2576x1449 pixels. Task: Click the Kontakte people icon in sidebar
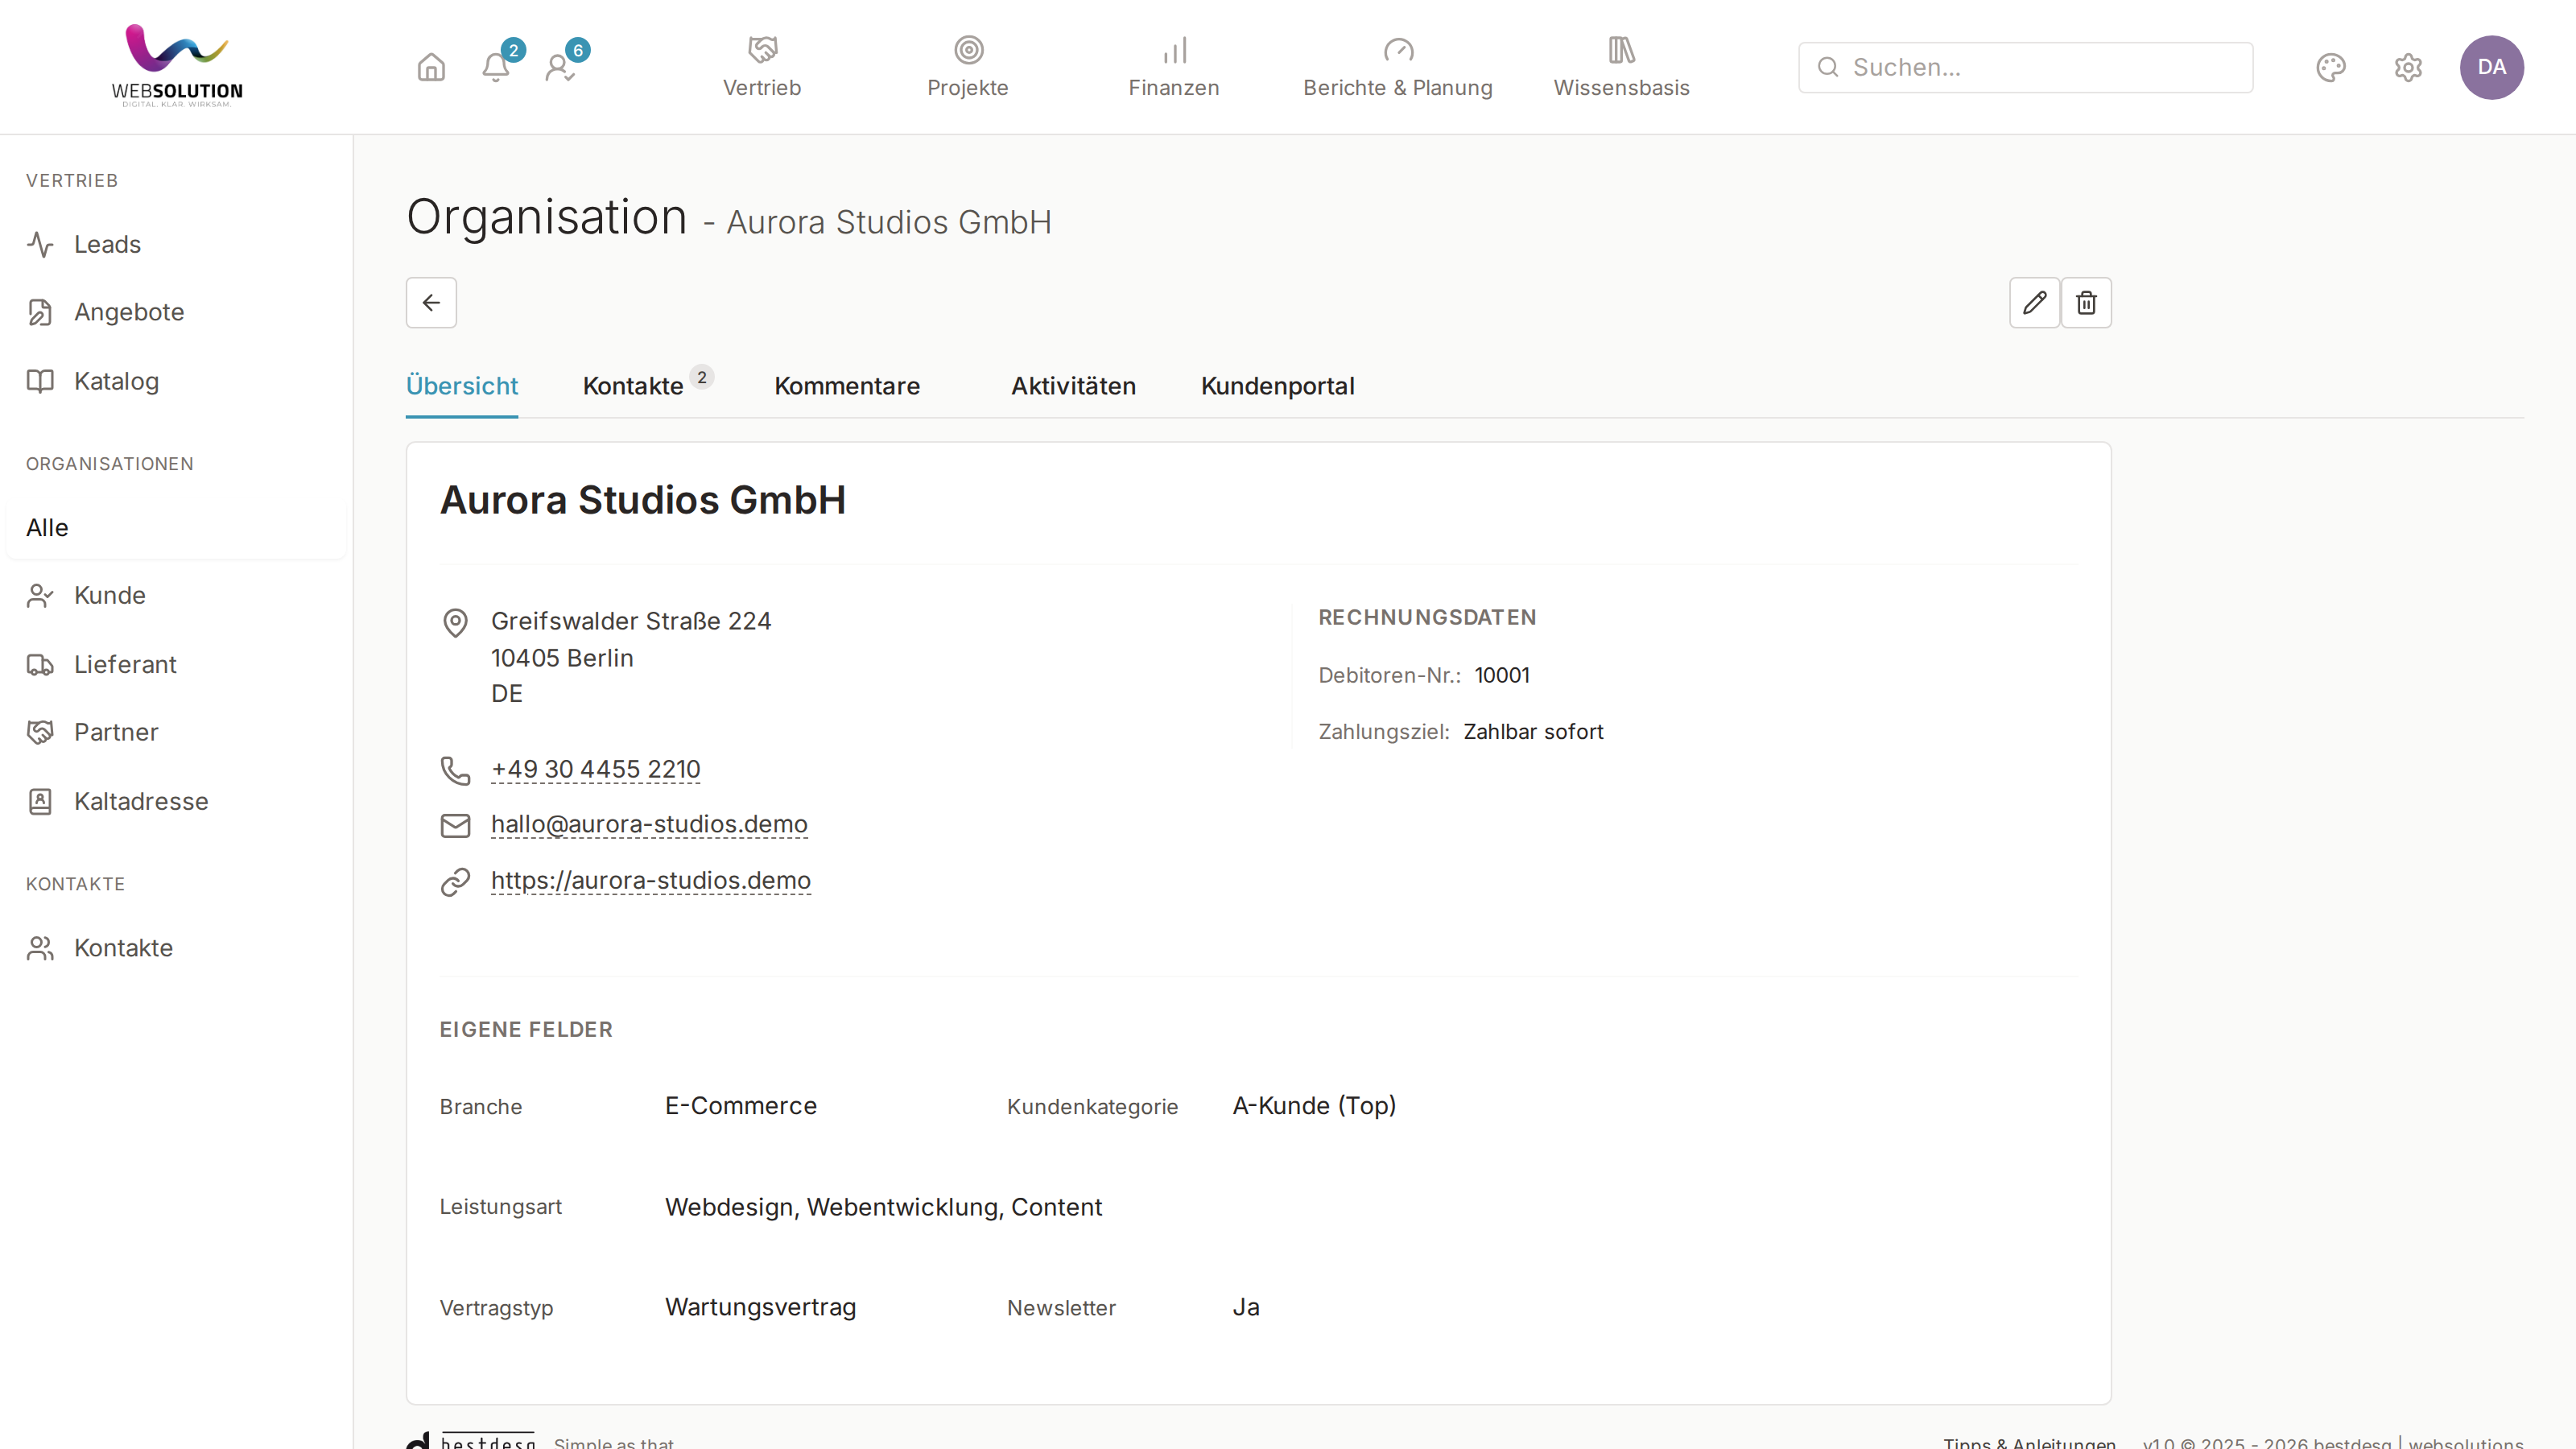click(x=40, y=948)
